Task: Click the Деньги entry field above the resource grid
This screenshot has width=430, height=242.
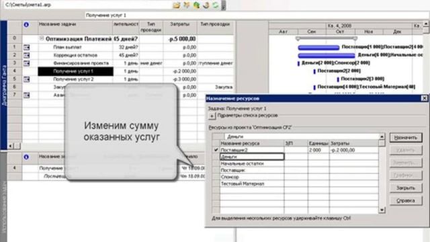Action: click(302, 136)
